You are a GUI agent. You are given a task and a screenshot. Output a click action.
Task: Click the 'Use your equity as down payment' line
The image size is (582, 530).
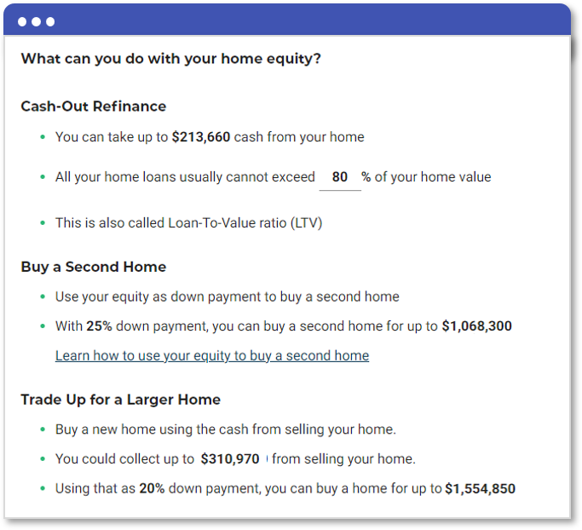228,297
